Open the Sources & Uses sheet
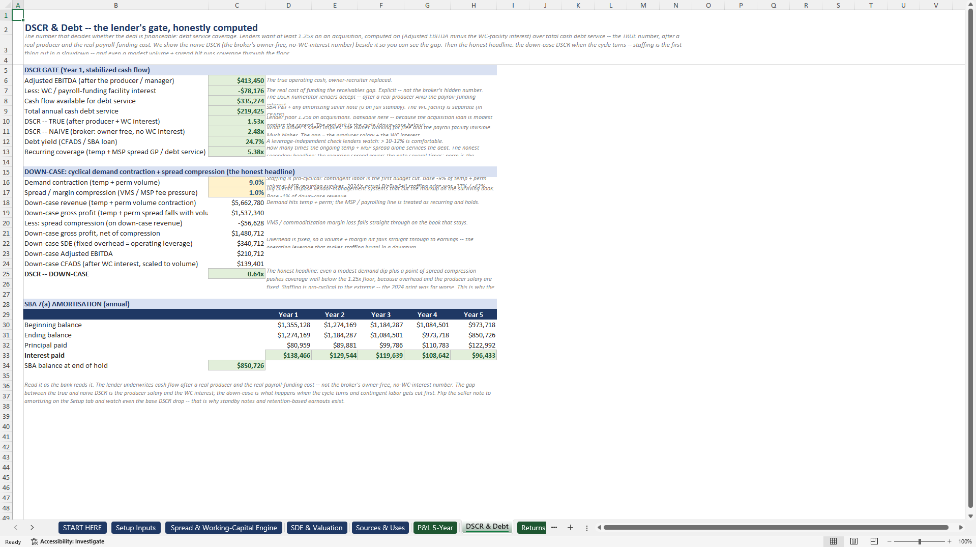Screen dimensions: 976x547 (x=380, y=528)
